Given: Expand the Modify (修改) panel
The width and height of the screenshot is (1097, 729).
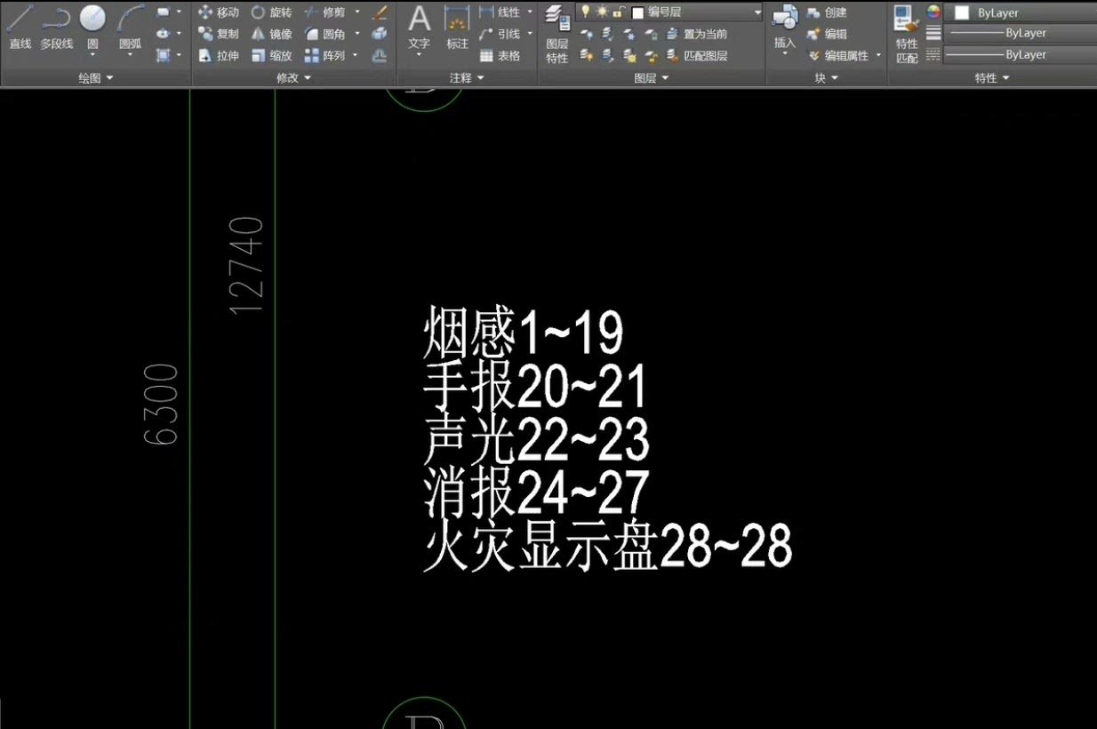Looking at the screenshot, I should click(306, 77).
